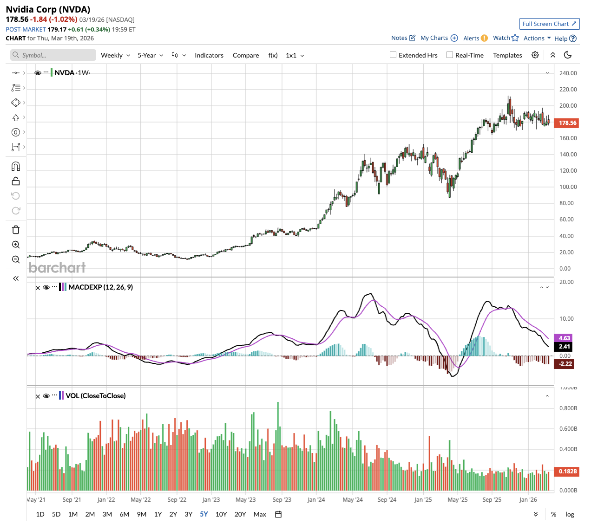Open the 5-Year period dropdown
This screenshot has width=591, height=530.
pyautogui.click(x=151, y=55)
